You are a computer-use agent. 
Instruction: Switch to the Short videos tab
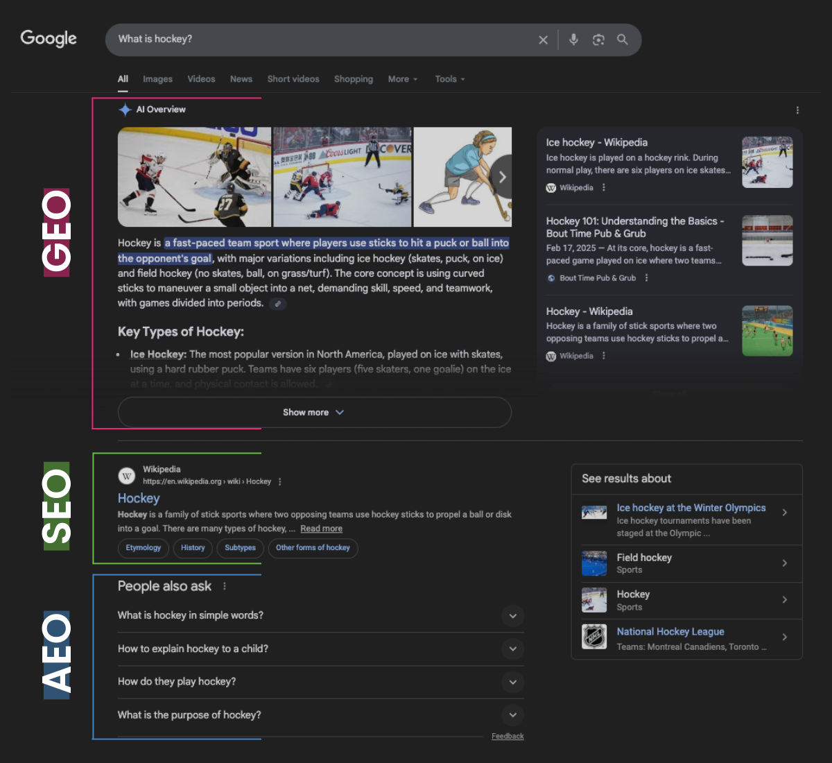[293, 79]
